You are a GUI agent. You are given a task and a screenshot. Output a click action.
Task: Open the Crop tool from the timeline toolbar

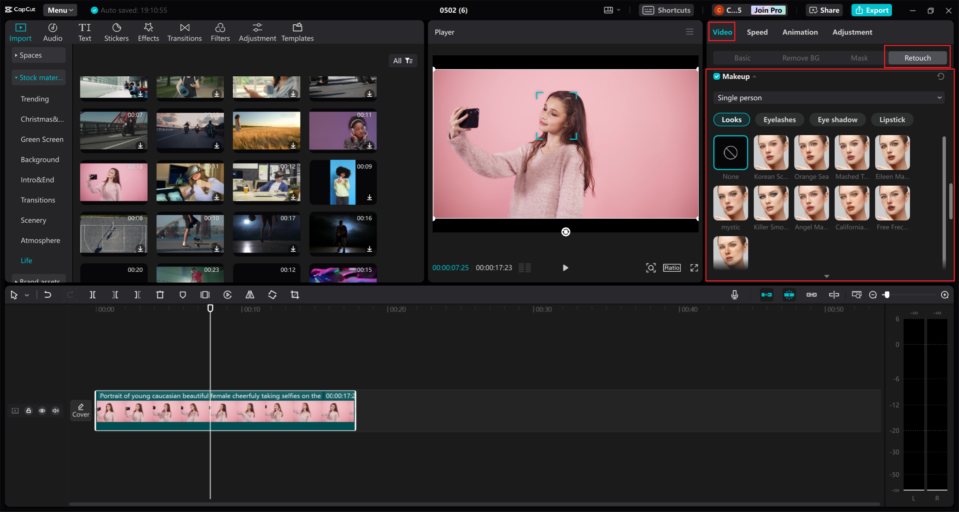(x=294, y=295)
